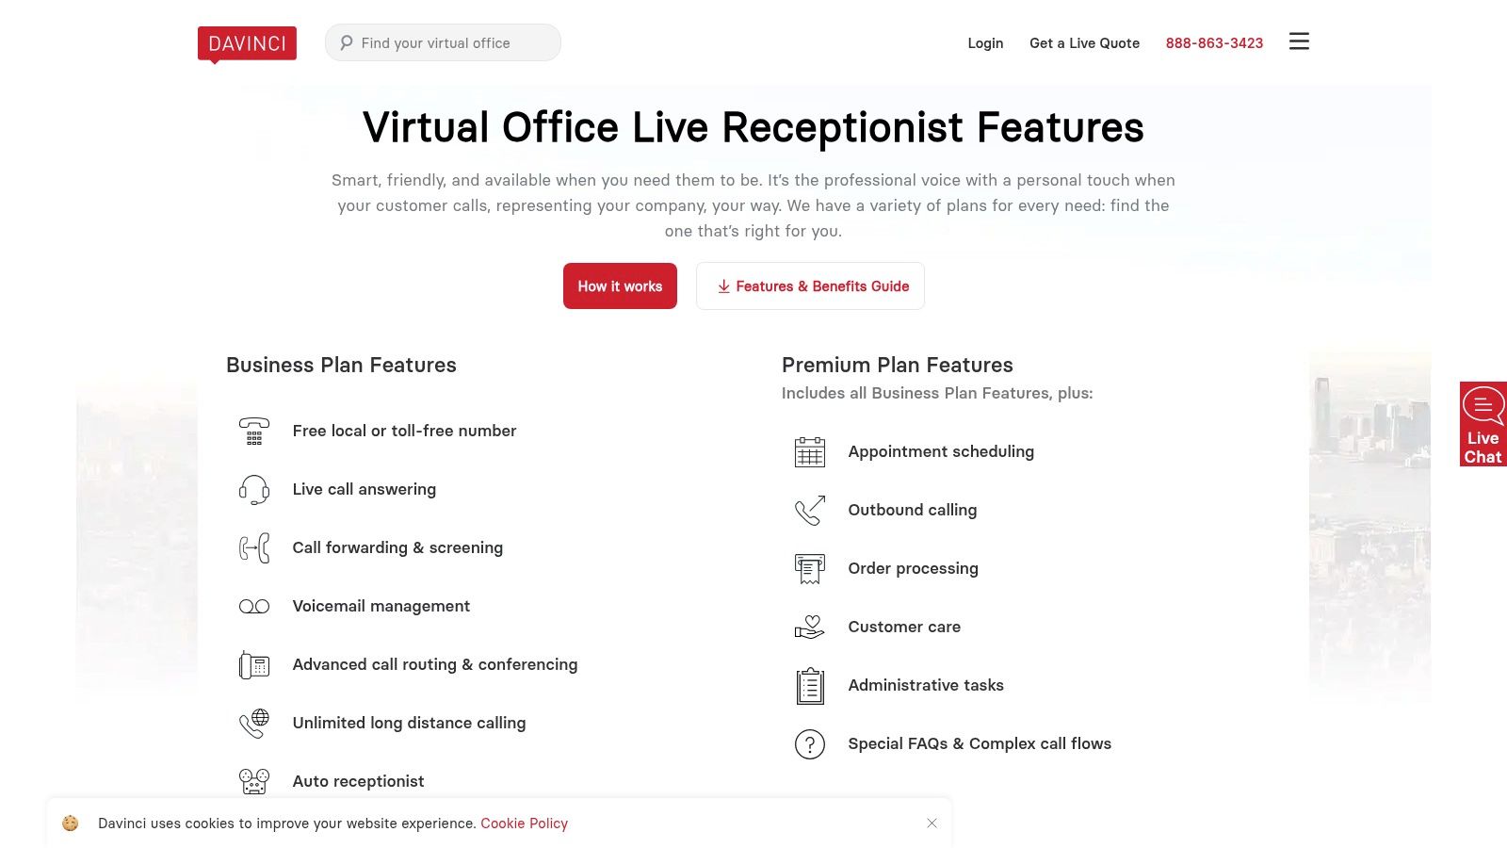The height and width of the screenshot is (848, 1507).
Task: Select the appointment scheduling calendar icon
Action: click(808, 452)
